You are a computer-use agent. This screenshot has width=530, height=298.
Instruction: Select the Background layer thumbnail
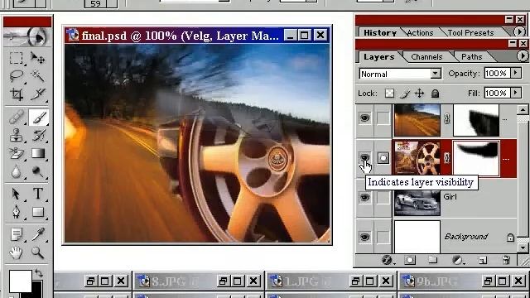point(417,237)
